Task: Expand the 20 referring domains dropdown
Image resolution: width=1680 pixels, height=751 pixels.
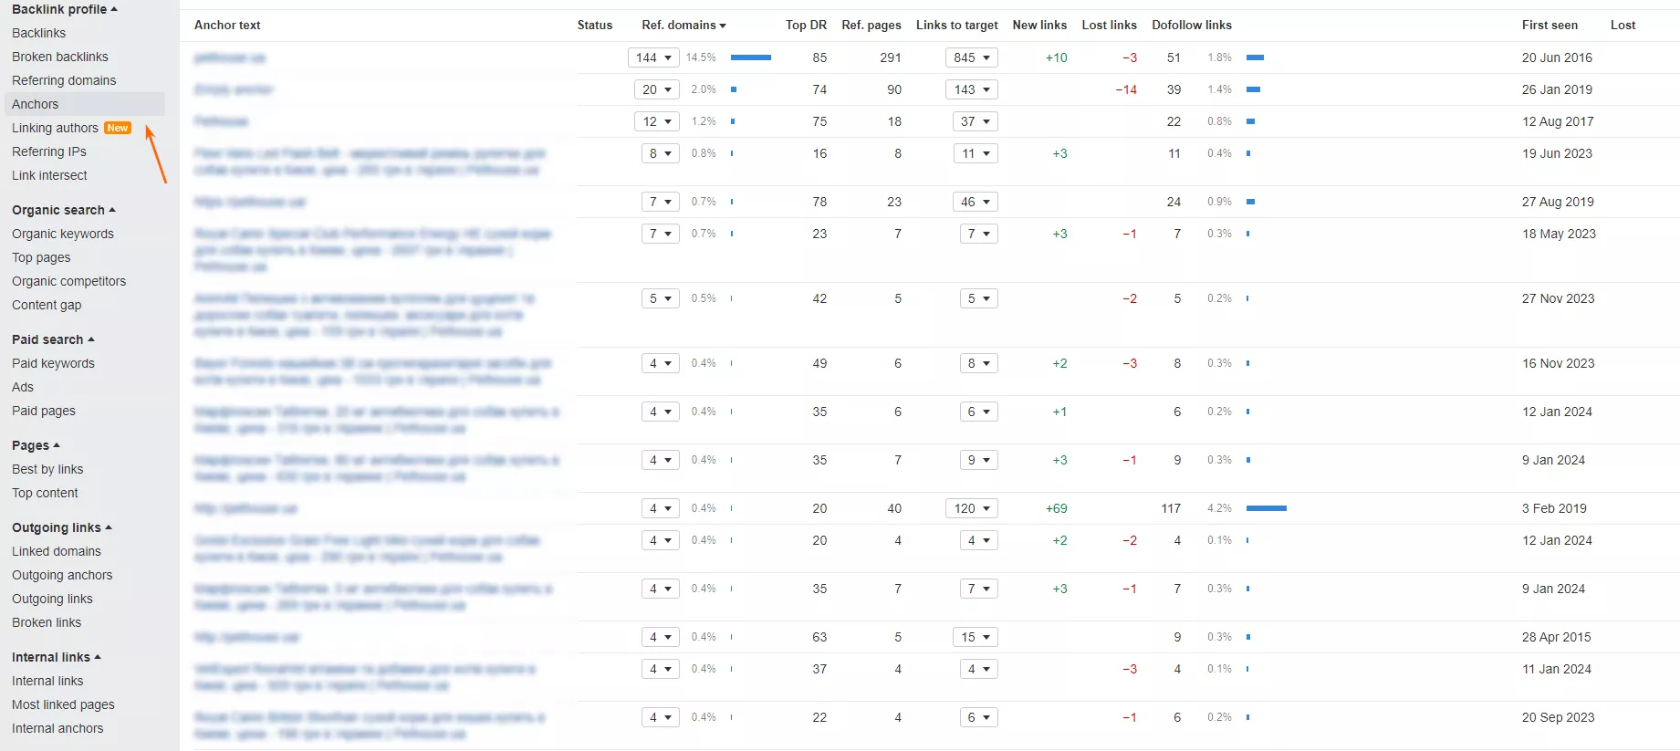Action: [657, 89]
